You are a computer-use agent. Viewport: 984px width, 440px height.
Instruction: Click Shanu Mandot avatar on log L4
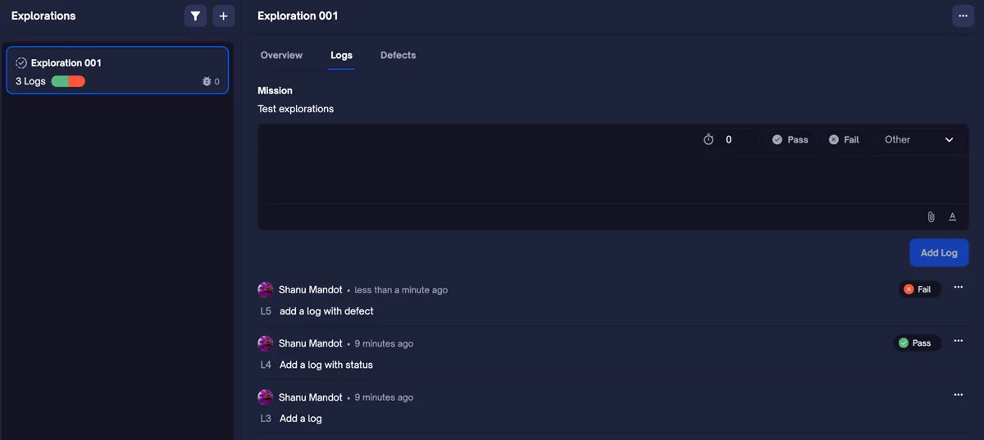[265, 343]
